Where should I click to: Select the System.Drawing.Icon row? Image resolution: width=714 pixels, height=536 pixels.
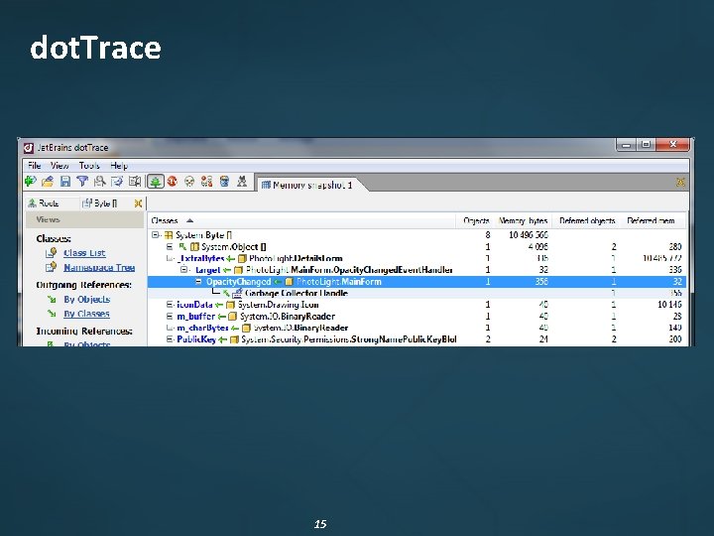416,305
